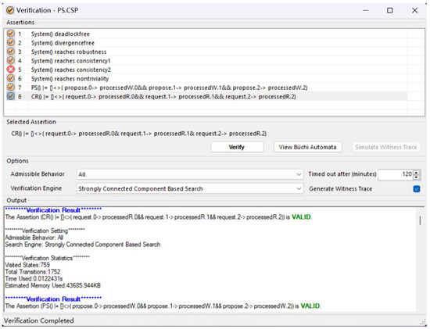This screenshot has width=430, height=329.
Task: Click the Verification window title icon
Action: (10, 10)
